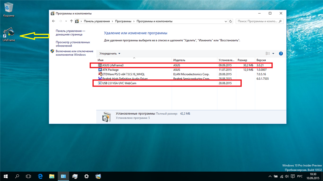Show hidden tray icons chevron

270,177
